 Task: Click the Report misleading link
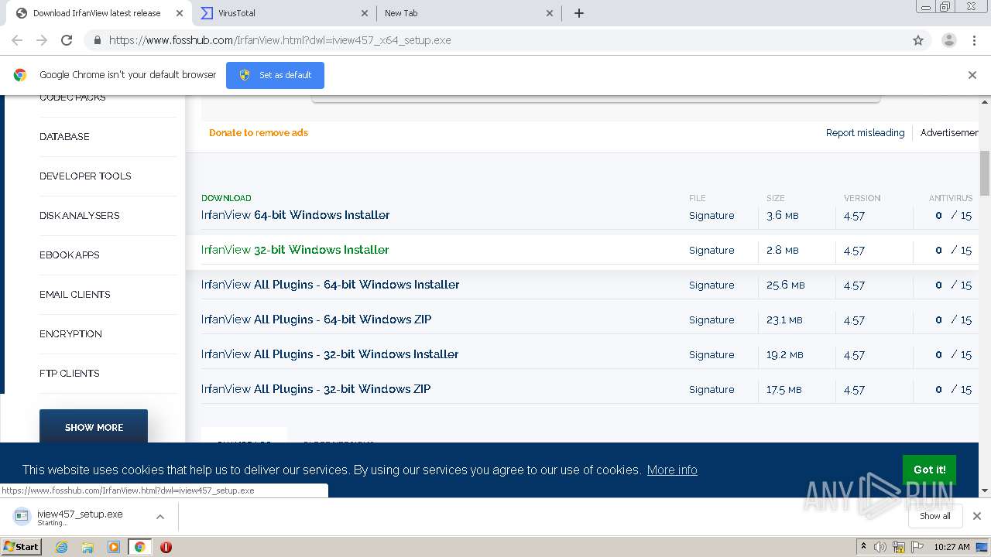point(865,133)
